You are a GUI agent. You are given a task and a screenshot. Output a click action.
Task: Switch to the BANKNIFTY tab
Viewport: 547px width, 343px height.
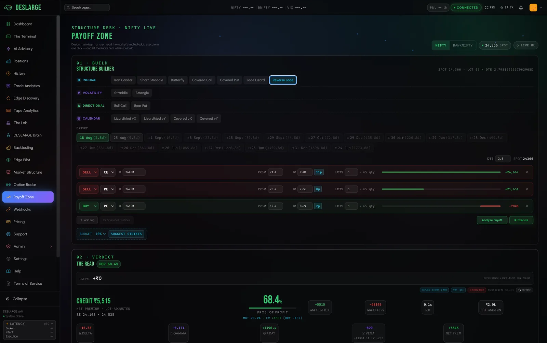[463, 45]
